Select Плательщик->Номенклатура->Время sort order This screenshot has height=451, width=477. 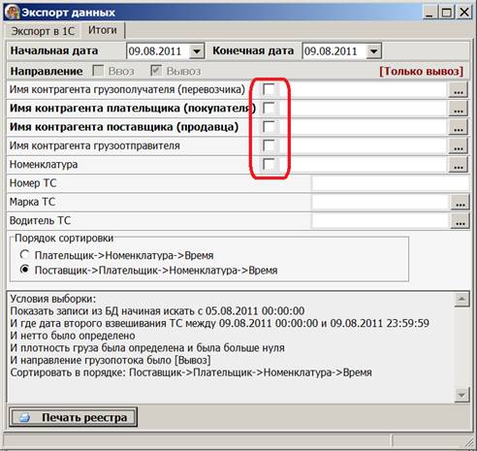[x=25, y=255]
